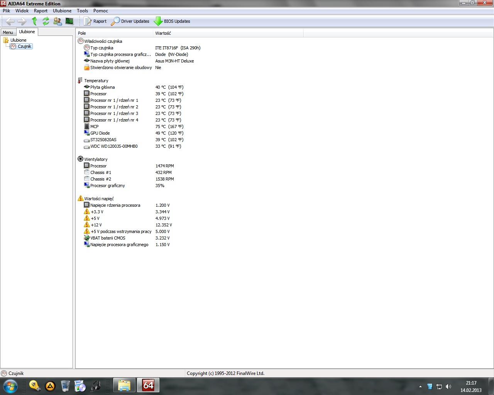Screen dimensions: 494x395
Task: Select Procesor nr 1 / rdzeń nr 1
Action: point(132,100)
